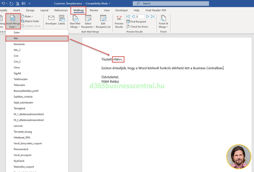Open the References tab
The height and width of the screenshot is (172, 254).
click(61, 10)
